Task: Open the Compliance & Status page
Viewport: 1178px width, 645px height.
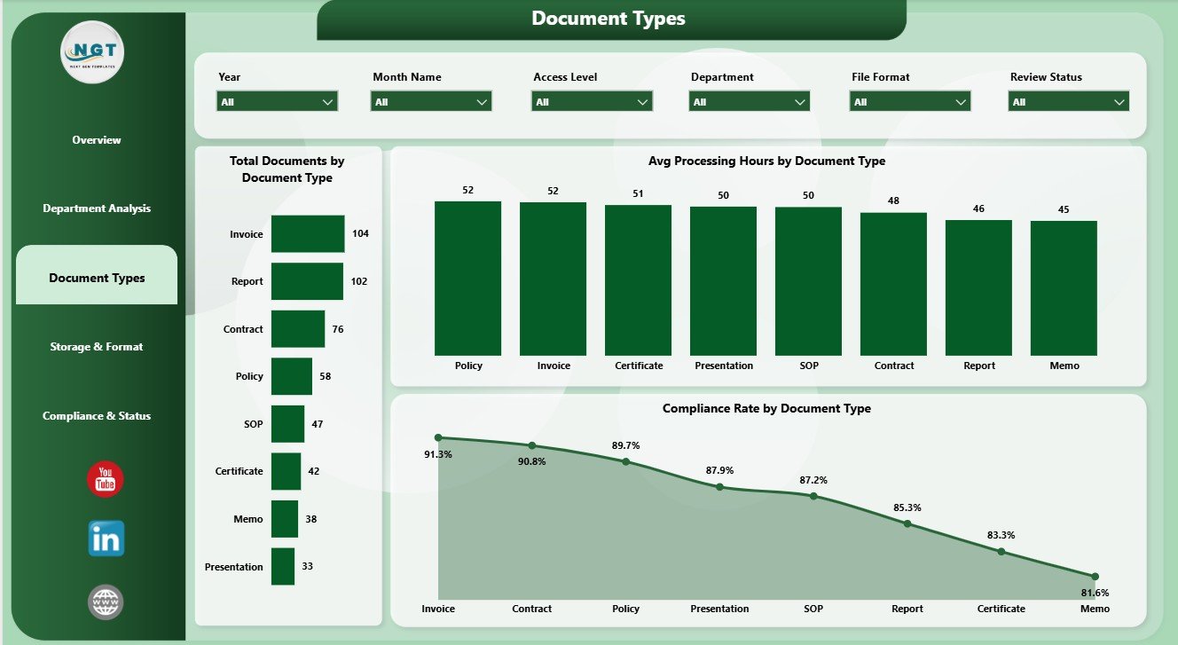Action: (97, 416)
